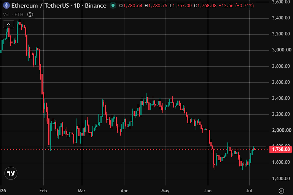
Task: Click the open price value O1,780.64
Action: click(x=131, y=6)
